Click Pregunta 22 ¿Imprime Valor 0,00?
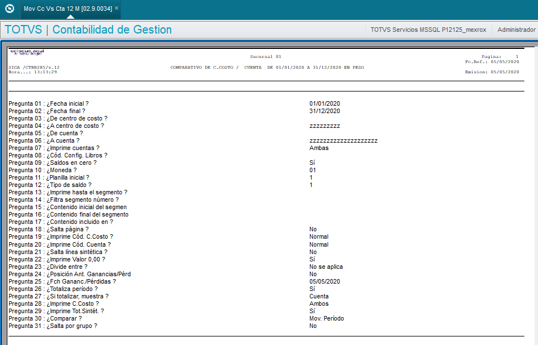The width and height of the screenshot is (538, 345). click(x=57, y=259)
